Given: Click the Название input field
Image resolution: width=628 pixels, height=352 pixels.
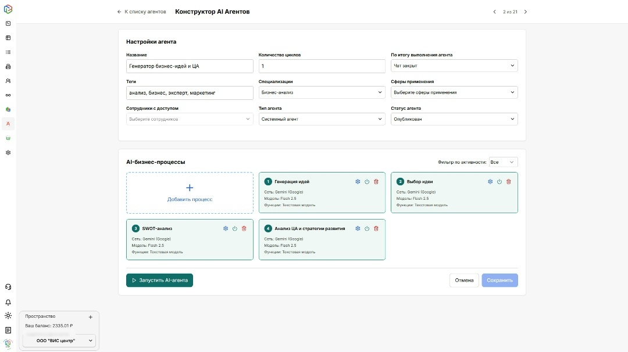Looking at the screenshot, I should [x=190, y=66].
